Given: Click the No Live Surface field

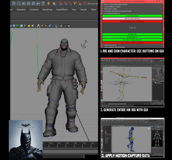Looking at the screenshot, I should click(93, 4).
